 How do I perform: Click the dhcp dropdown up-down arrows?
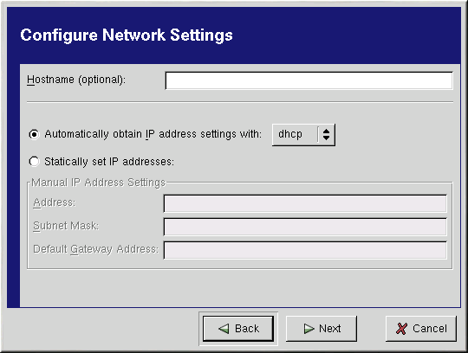pos(326,134)
